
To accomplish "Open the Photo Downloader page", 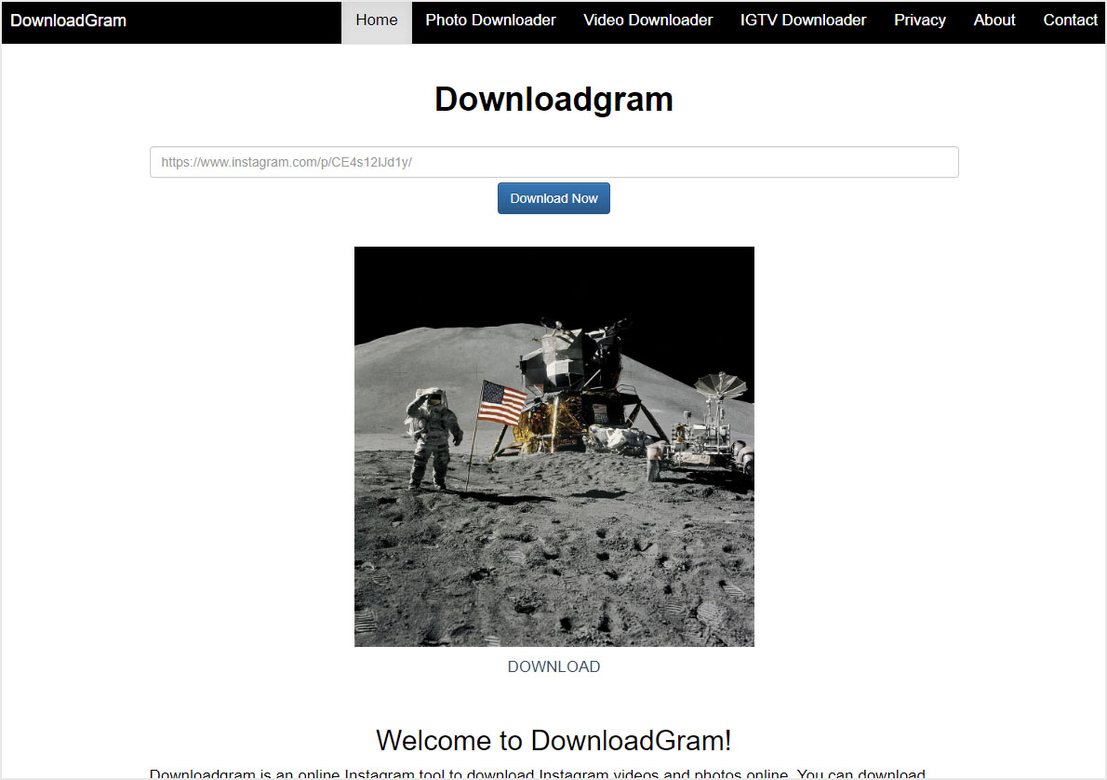I will [490, 20].
